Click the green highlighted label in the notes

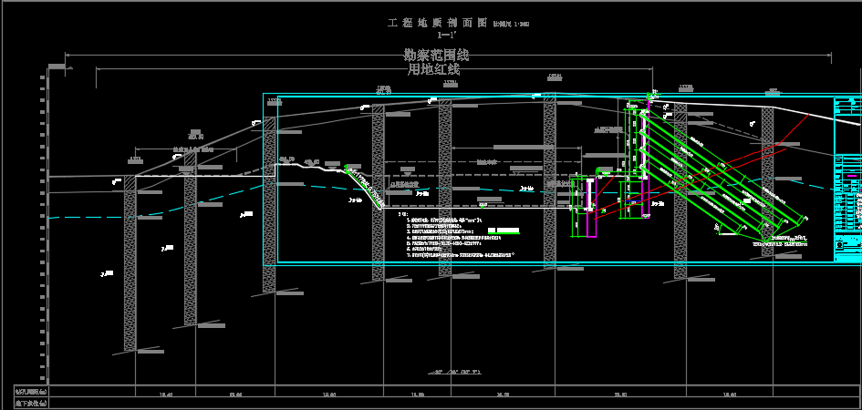click(x=504, y=231)
